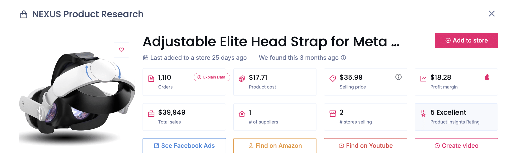Click the info icon after 'We found this 3 months ago'
The height and width of the screenshot is (159, 520).
(x=343, y=58)
